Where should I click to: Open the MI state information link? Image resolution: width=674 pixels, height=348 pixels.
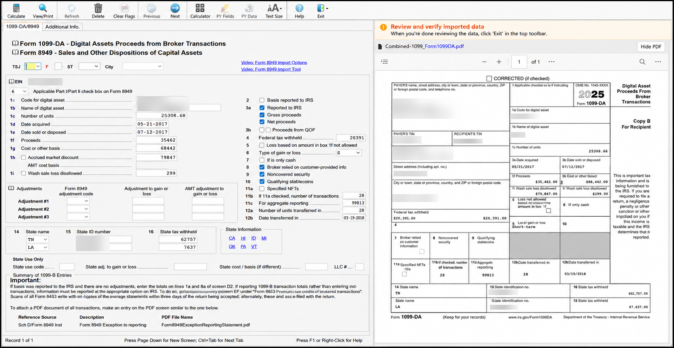coord(264,238)
